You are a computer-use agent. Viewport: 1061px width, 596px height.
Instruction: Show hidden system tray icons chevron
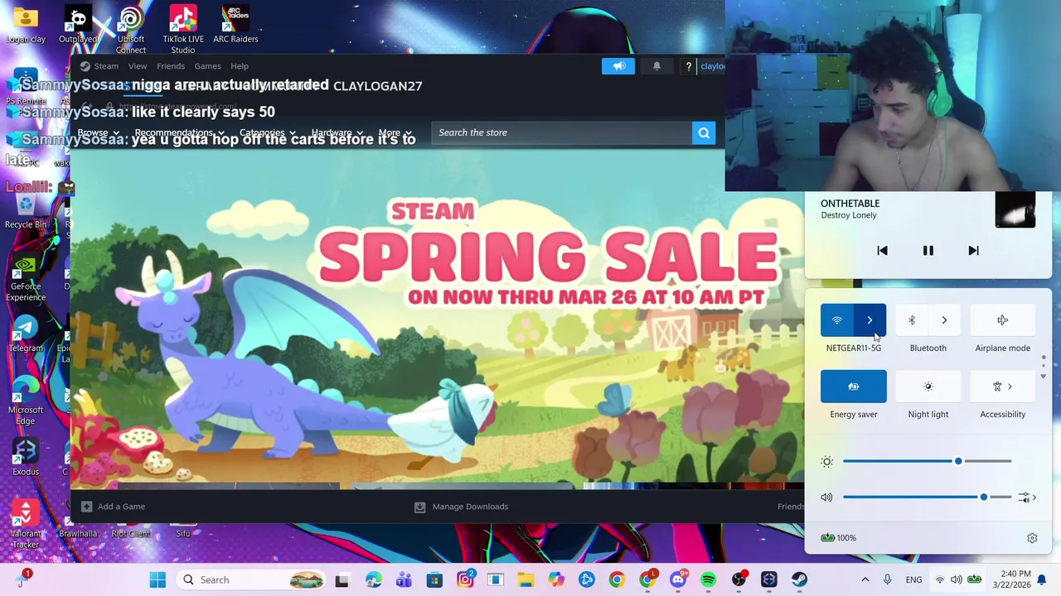pos(865,579)
